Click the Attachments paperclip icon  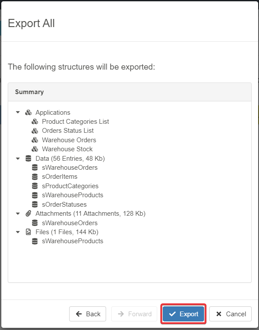28,214
